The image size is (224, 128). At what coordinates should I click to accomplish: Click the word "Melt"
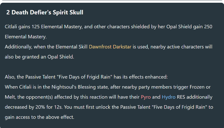[10, 97]
